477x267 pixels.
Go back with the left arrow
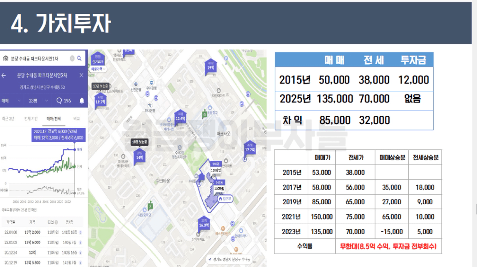(x=4, y=76)
